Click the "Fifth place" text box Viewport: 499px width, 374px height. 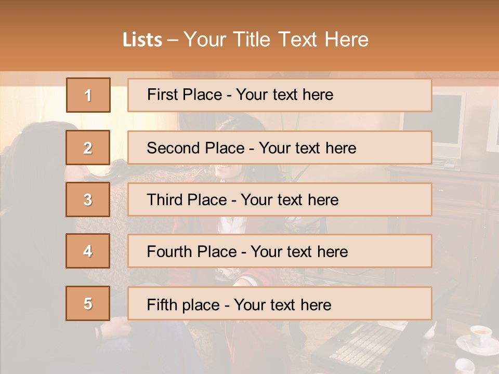click(x=280, y=303)
